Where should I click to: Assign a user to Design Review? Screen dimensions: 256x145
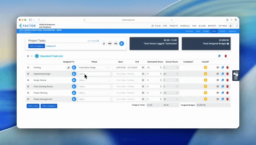click(x=74, y=80)
